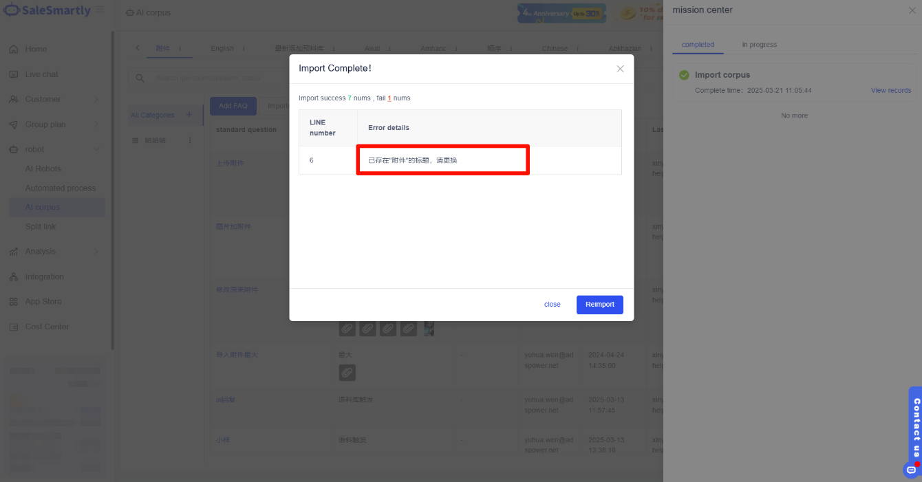Open image thumbnail in 修改原来附件 row
The image size is (922, 482).
(429, 329)
